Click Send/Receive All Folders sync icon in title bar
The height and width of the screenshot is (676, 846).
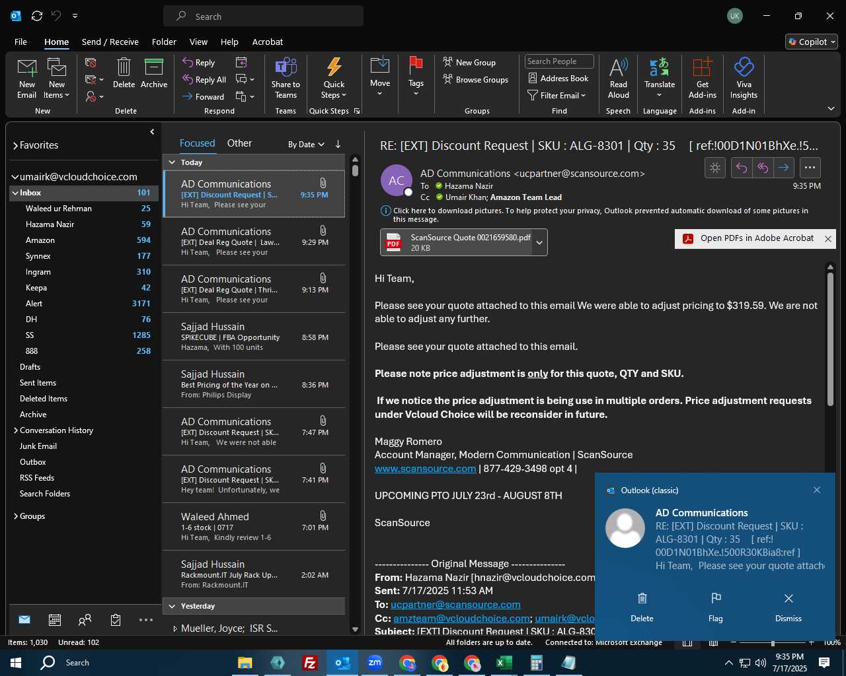pos(37,16)
